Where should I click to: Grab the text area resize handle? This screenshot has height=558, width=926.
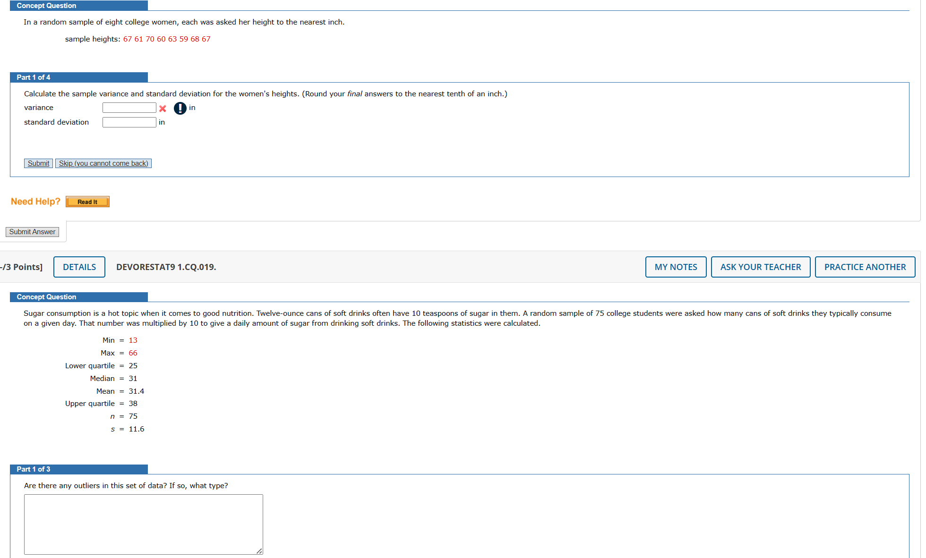259,551
